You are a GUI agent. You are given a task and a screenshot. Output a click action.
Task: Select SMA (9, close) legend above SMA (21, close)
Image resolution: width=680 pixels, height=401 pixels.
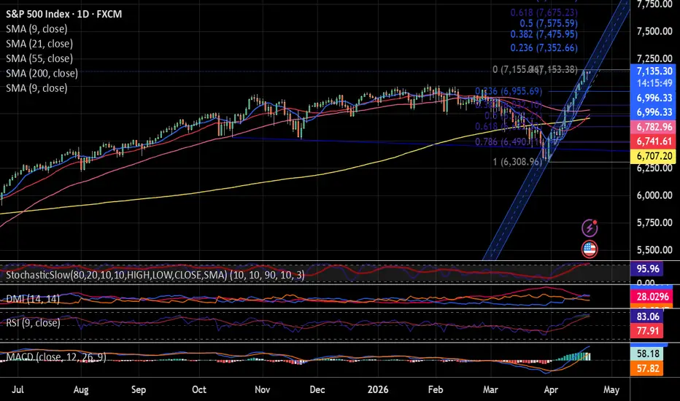click(x=37, y=29)
